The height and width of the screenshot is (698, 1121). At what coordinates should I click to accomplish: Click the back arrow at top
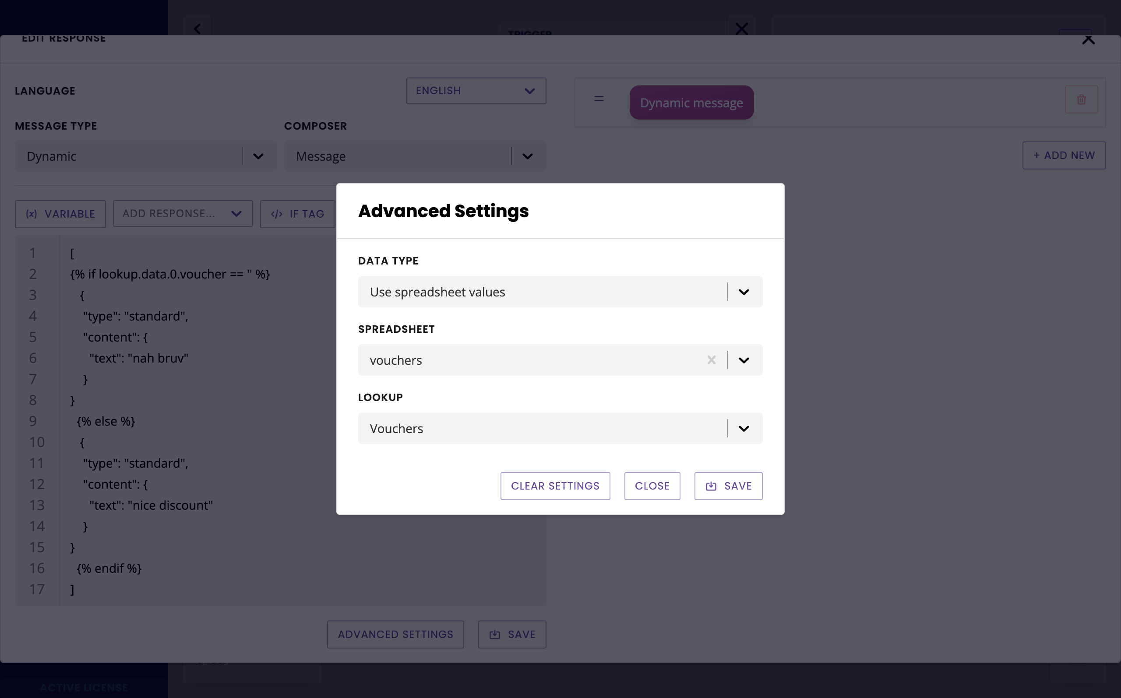(197, 28)
